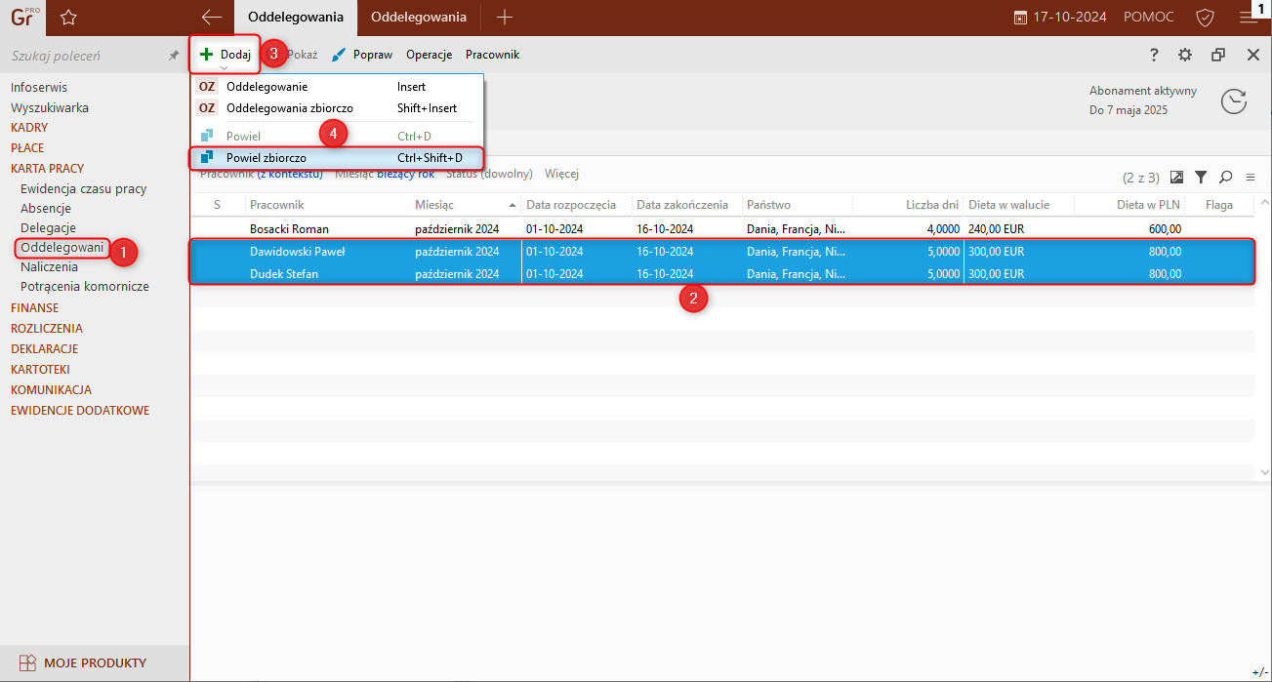
Task: Click the calendar icon beside 17-10-2024
Action: [1020, 18]
